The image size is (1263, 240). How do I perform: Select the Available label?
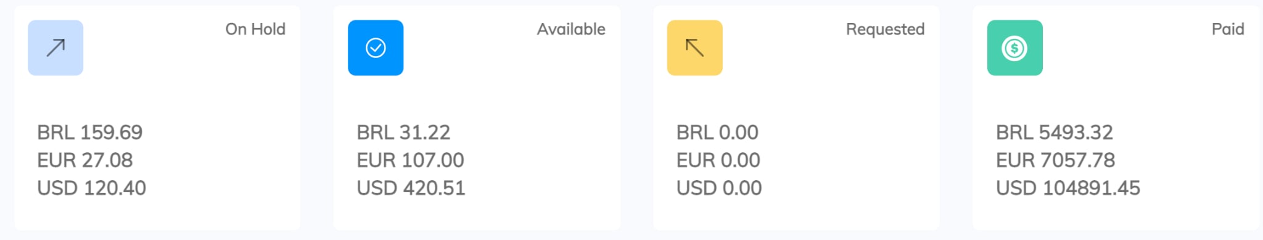pyautogui.click(x=571, y=29)
